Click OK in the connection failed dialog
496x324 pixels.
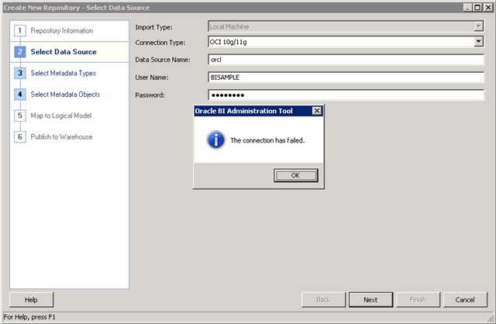296,175
